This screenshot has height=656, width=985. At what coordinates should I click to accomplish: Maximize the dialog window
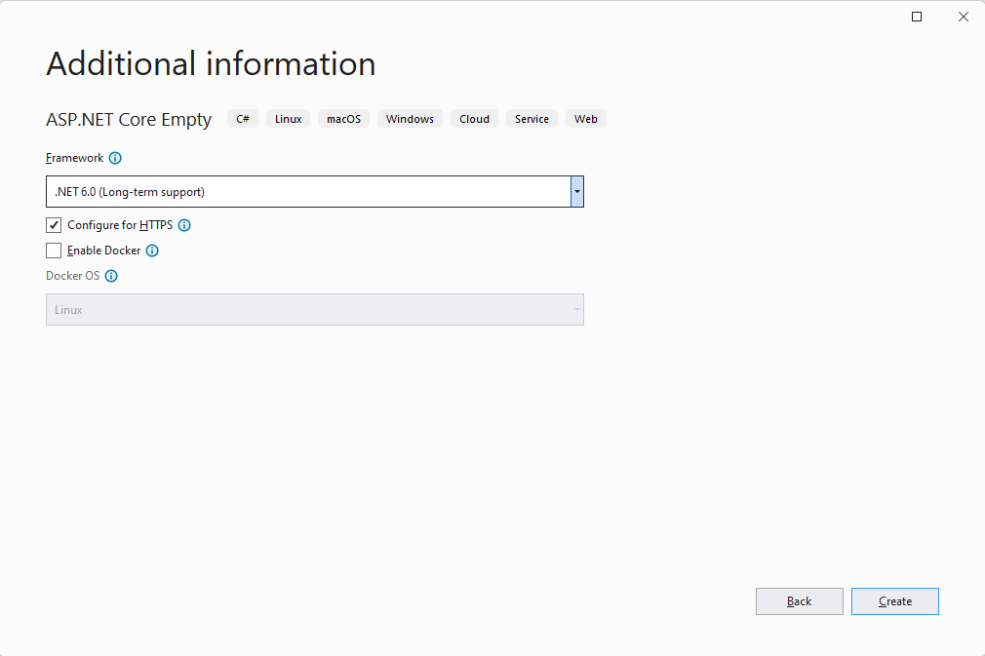click(917, 17)
